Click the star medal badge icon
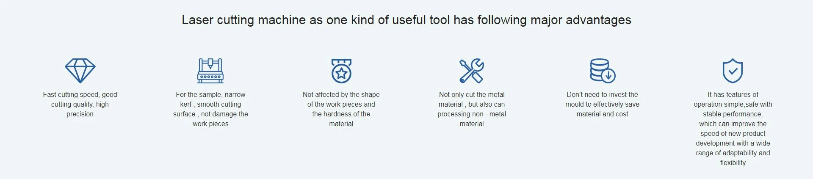This screenshot has height=179, width=813. tap(341, 71)
